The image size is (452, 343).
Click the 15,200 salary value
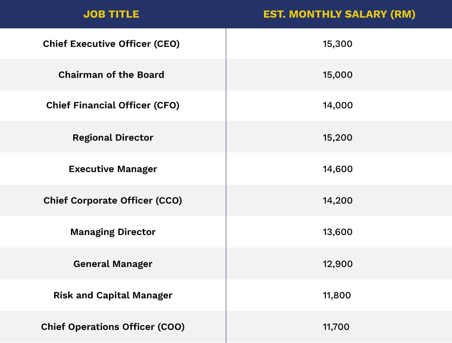coord(338,137)
